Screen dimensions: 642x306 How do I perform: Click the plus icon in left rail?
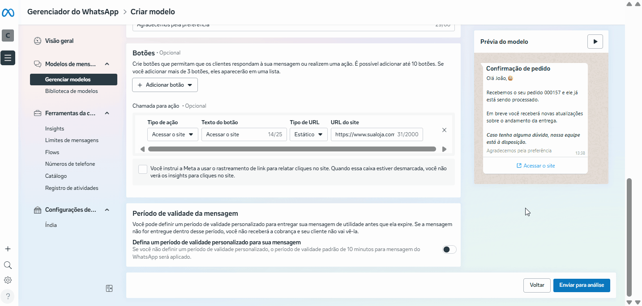pyautogui.click(x=8, y=249)
